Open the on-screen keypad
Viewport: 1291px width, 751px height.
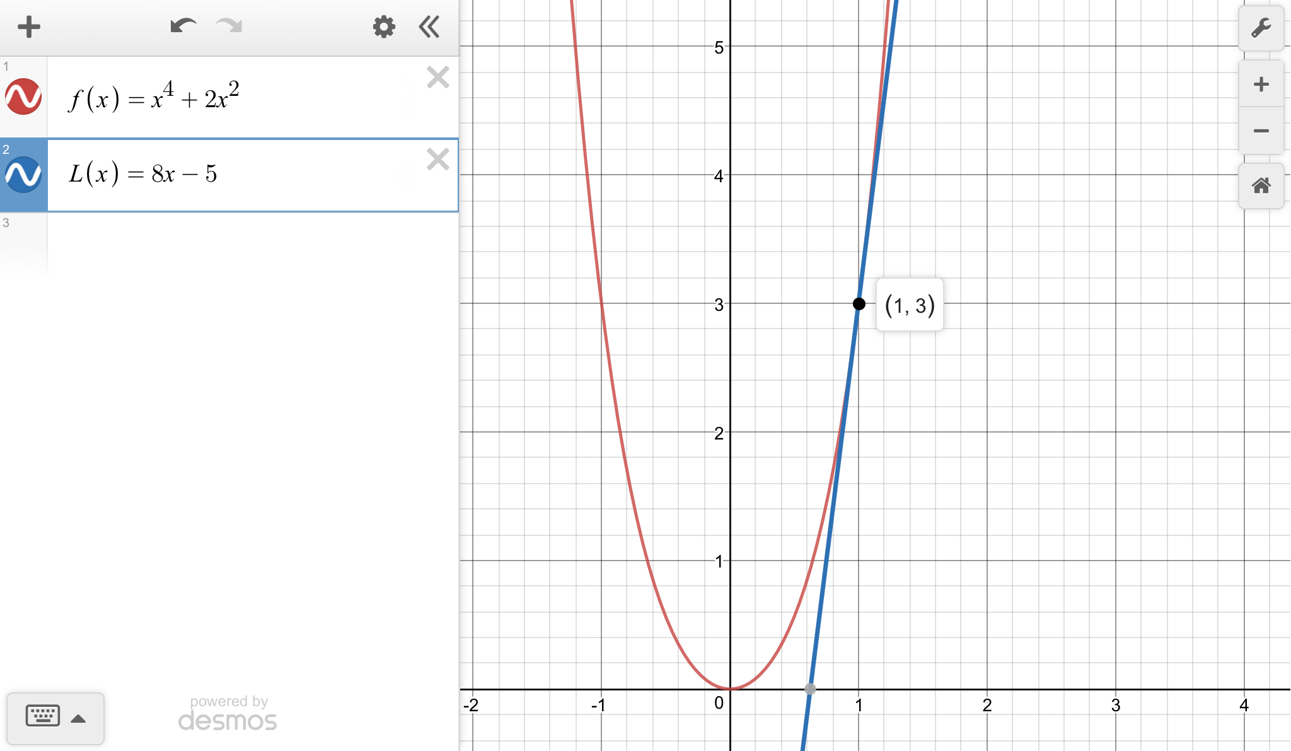point(43,716)
